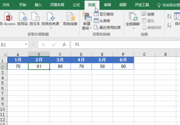Select column H header
This screenshot has height=125, width=180.
[166, 54]
